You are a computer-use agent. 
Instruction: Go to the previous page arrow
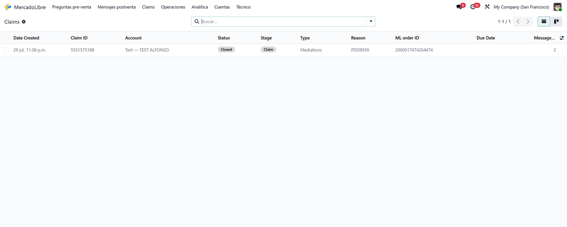pyautogui.click(x=518, y=22)
